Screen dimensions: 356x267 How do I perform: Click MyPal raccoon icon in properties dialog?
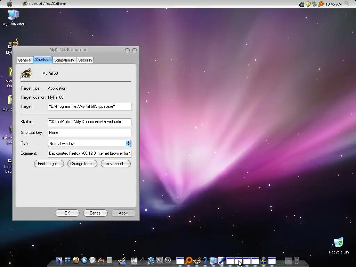[26, 74]
